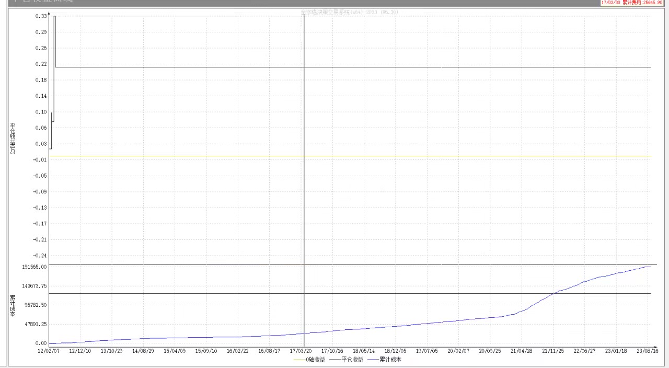Click the 47891.25 cost axis label

pos(35,324)
